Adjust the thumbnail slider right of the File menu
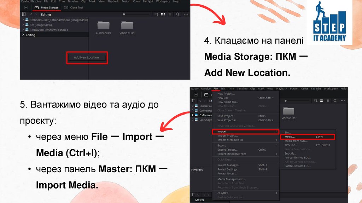The width and height of the screenshot is (362, 203). click(x=286, y=101)
